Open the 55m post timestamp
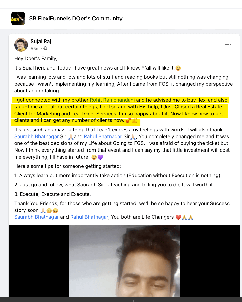242x302 pixels. pos(35,49)
